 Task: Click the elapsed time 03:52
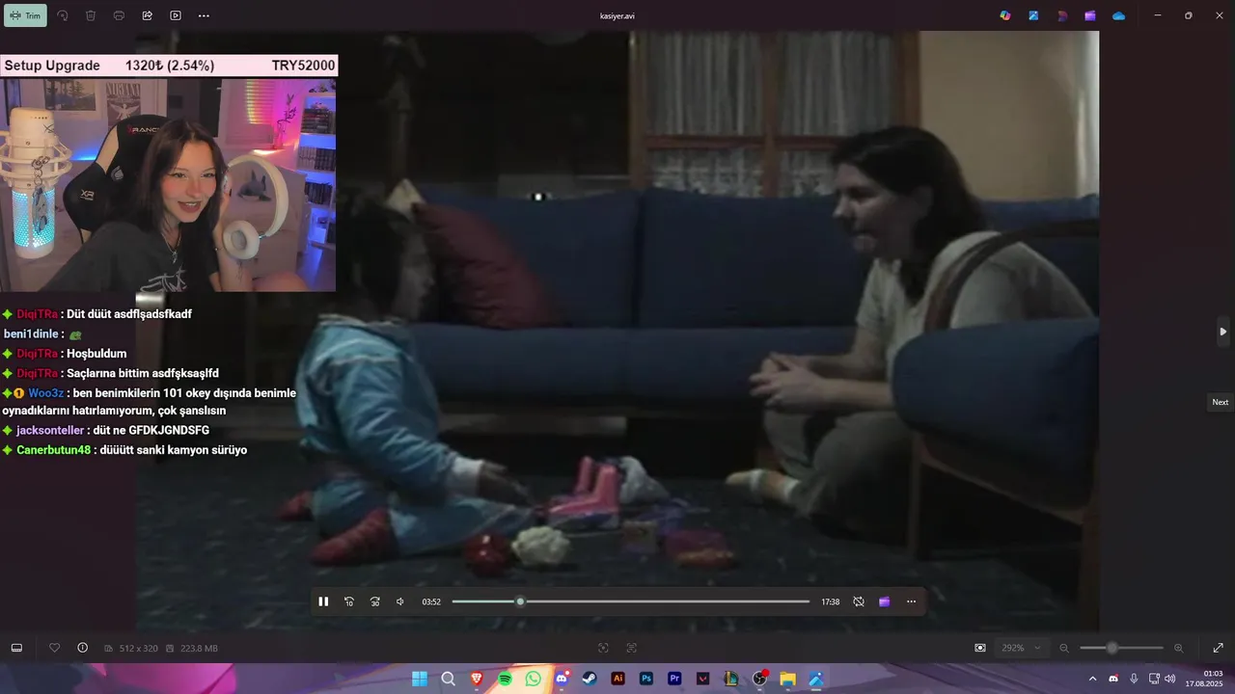[431, 601]
